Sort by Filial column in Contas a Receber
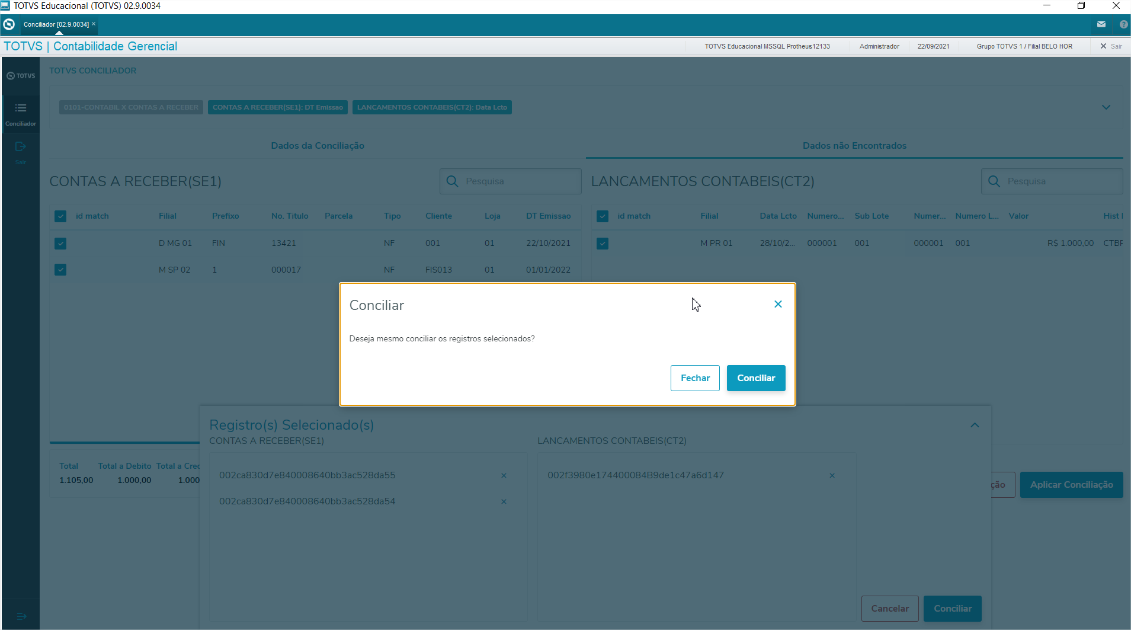 point(168,216)
